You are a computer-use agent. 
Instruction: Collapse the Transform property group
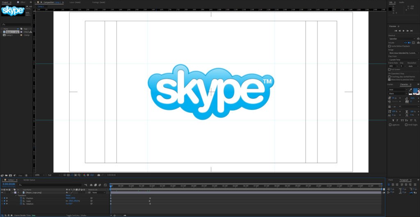click(16, 195)
